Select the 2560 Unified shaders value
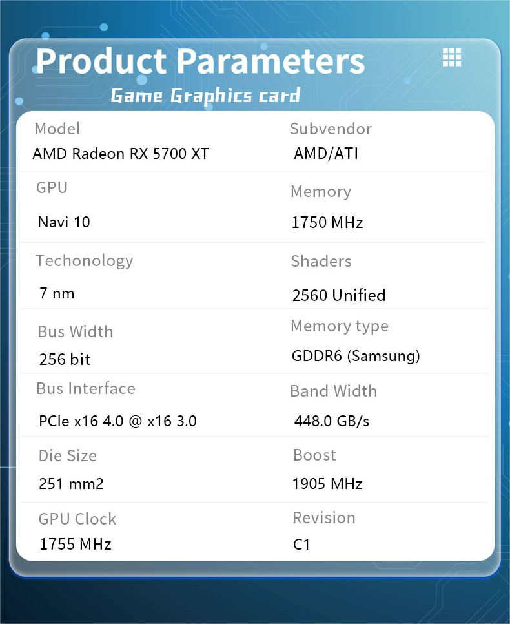This screenshot has width=510, height=624. tap(339, 295)
